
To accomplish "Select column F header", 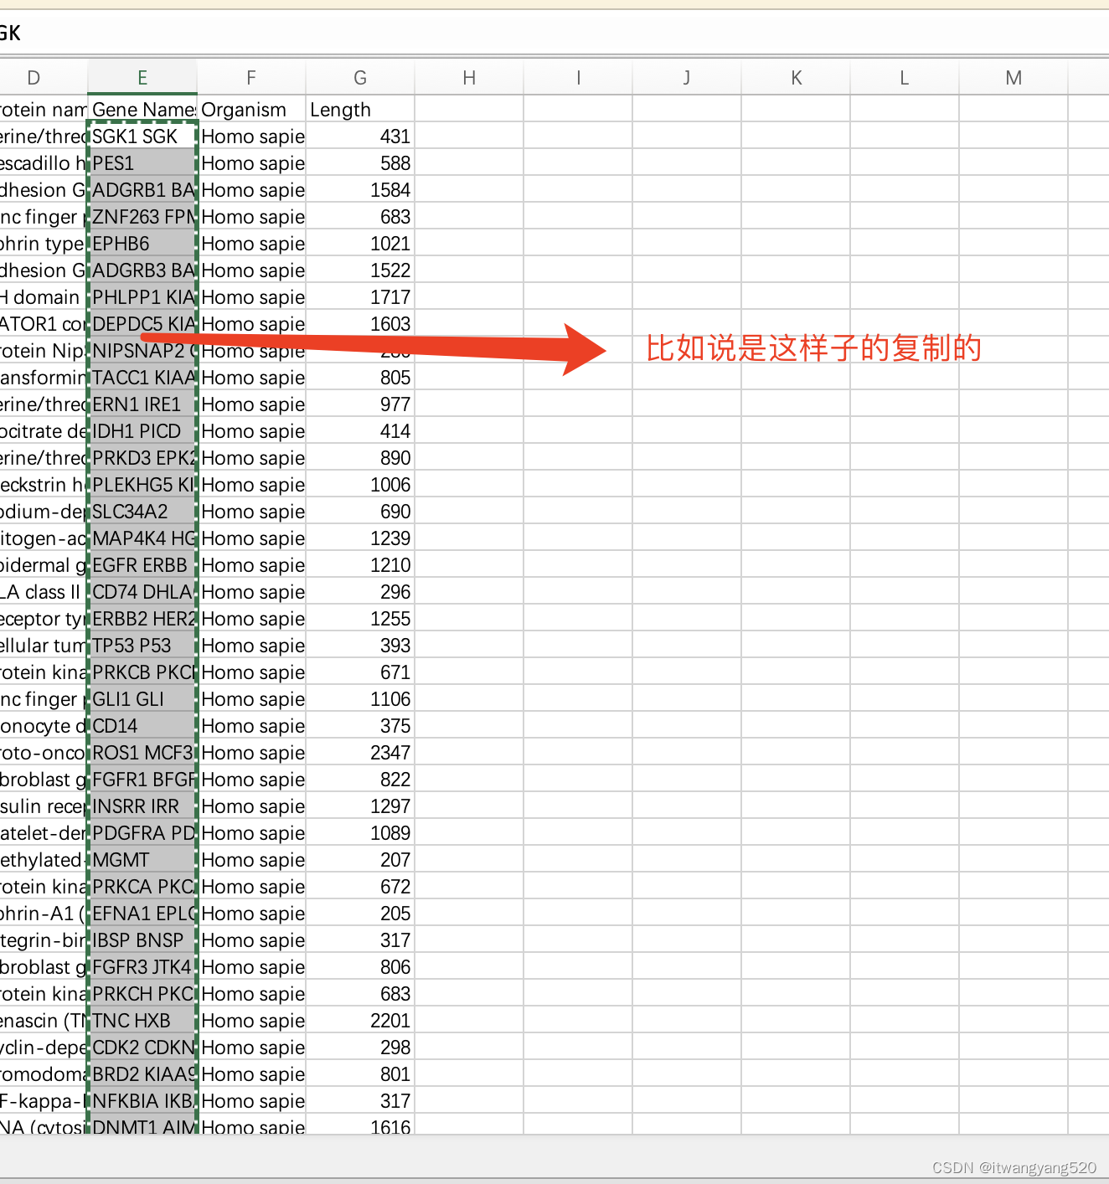I will pyautogui.click(x=251, y=78).
